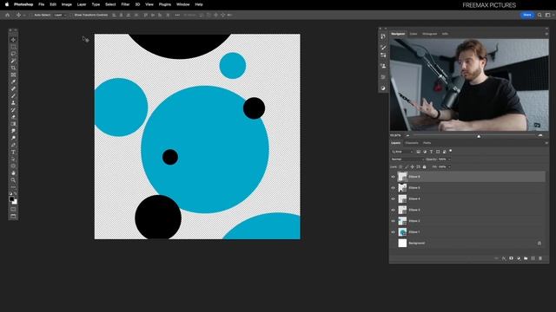Select the Rectangular Marquee tool
The image size is (556, 312).
click(14, 47)
